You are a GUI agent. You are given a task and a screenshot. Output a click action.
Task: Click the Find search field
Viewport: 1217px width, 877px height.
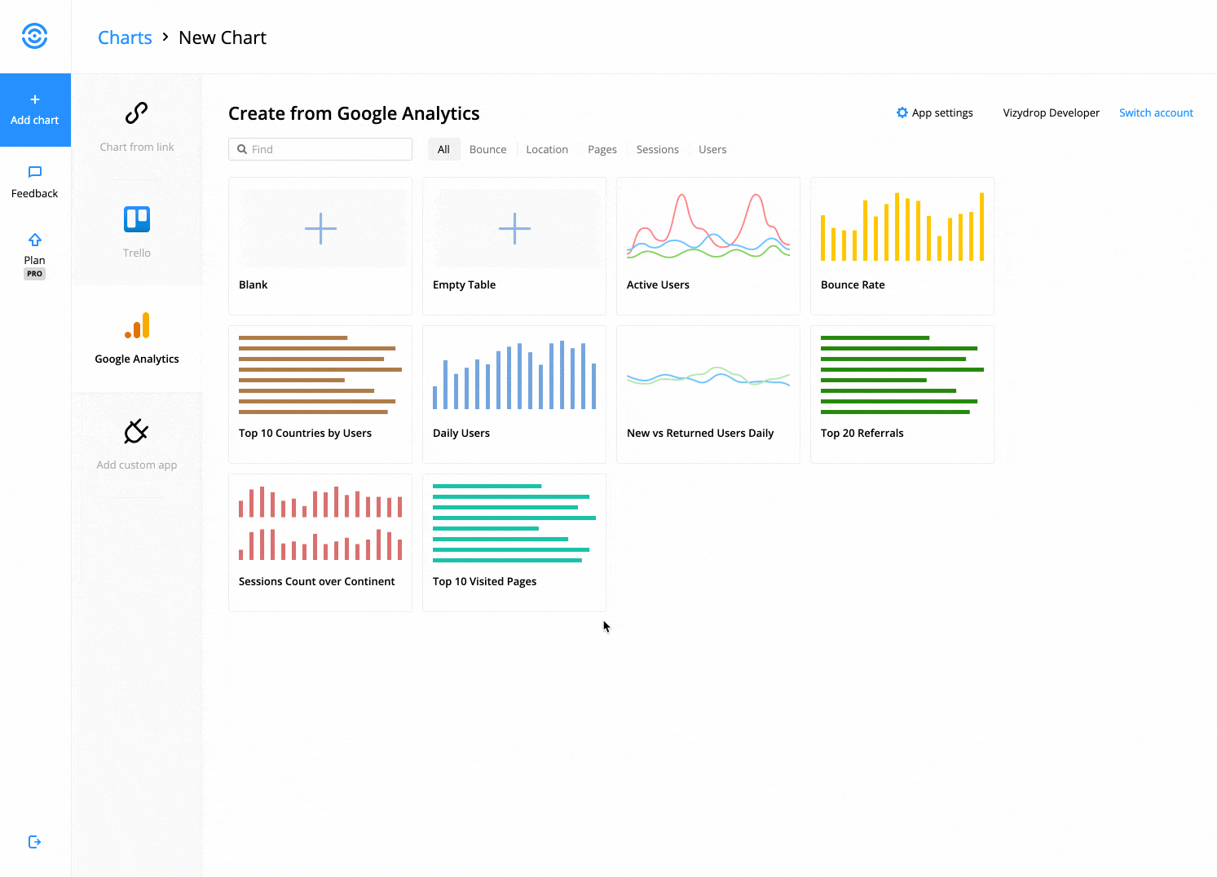pyautogui.click(x=320, y=149)
